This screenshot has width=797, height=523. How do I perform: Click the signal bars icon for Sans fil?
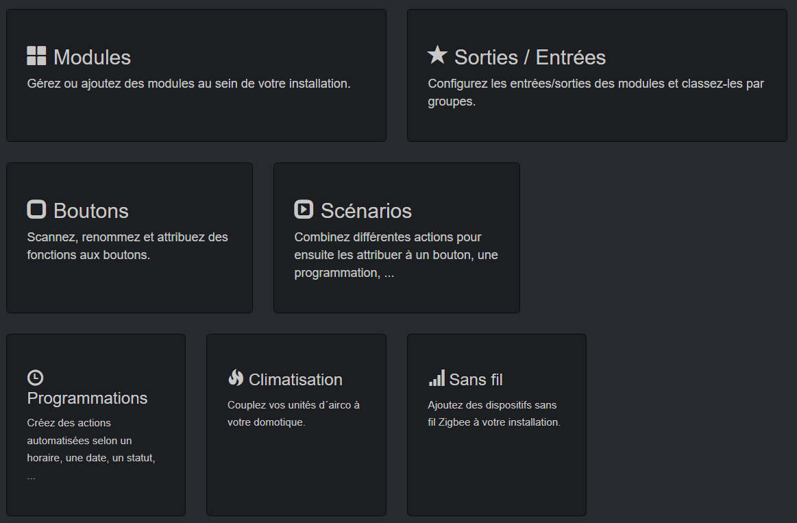point(437,378)
